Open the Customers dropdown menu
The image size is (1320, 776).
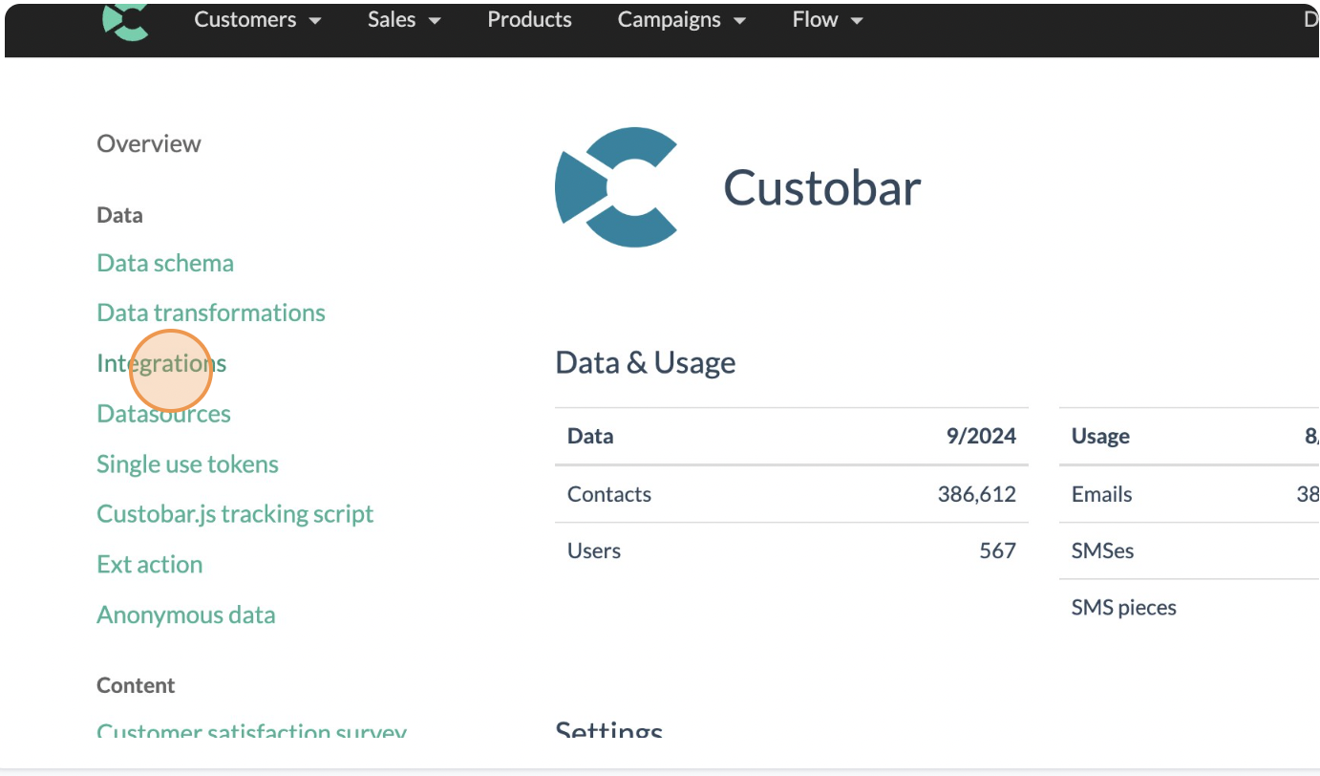click(258, 20)
